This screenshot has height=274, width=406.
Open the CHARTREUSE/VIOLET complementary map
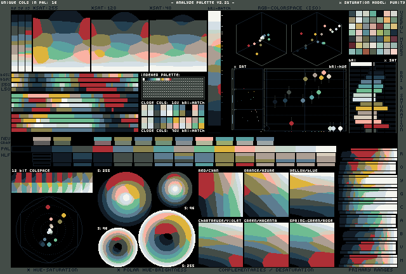(221, 245)
